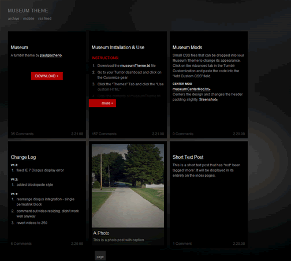Screen dimensions: 291x261
Task: Open the museumCenterMod.txt link
Action: [x=191, y=89]
